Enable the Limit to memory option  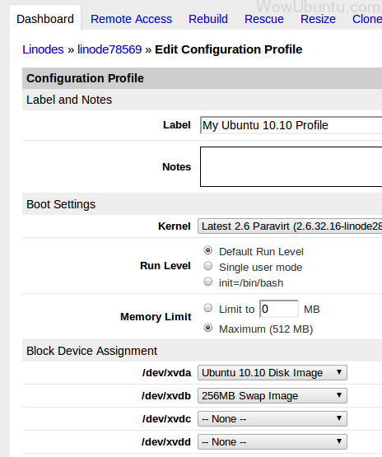[207, 308]
